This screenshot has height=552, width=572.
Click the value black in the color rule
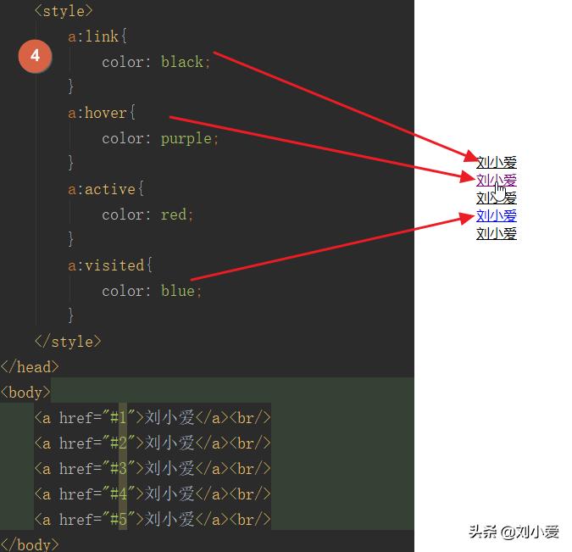[182, 62]
